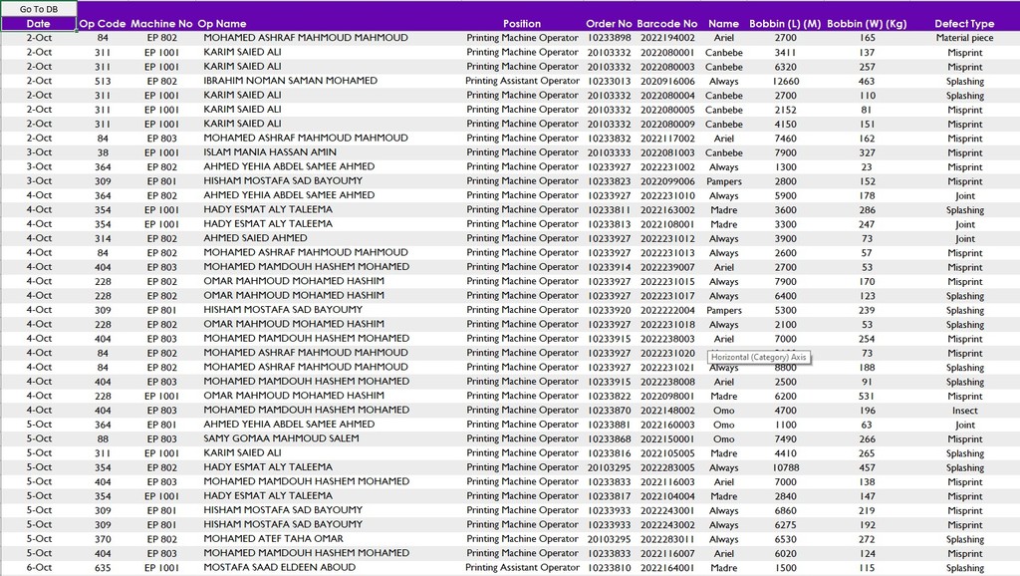Click barcode cell 2022148002

(x=667, y=410)
